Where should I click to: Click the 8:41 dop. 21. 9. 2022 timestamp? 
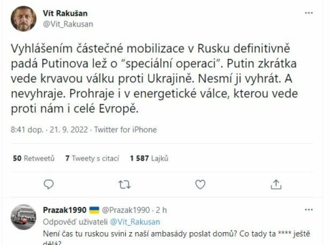(49, 130)
